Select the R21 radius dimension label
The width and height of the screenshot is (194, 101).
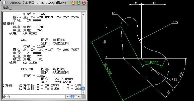point(174,79)
